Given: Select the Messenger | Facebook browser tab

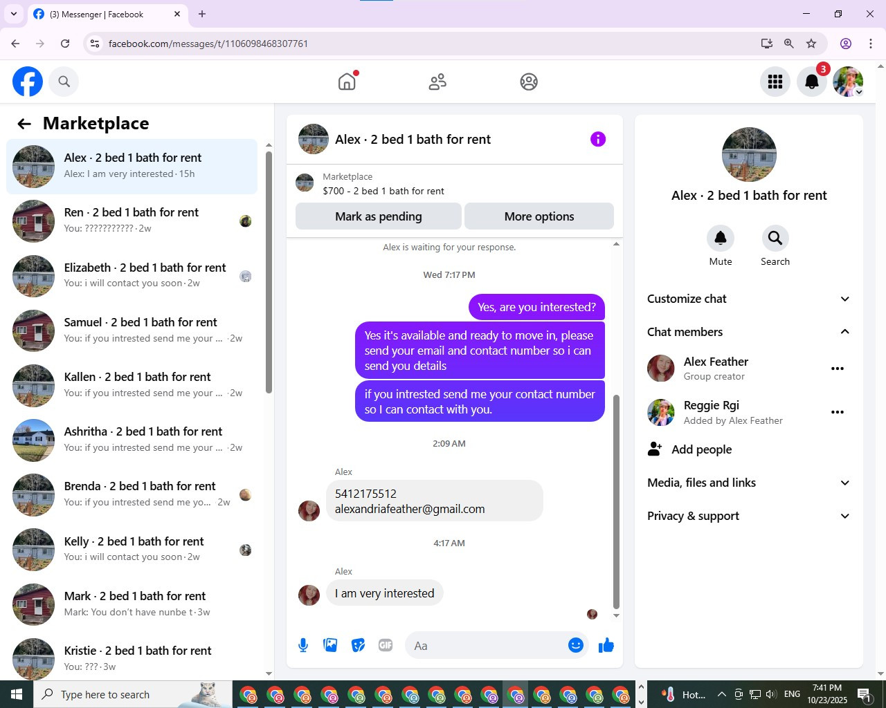Looking at the screenshot, I should pyautogui.click(x=107, y=15).
